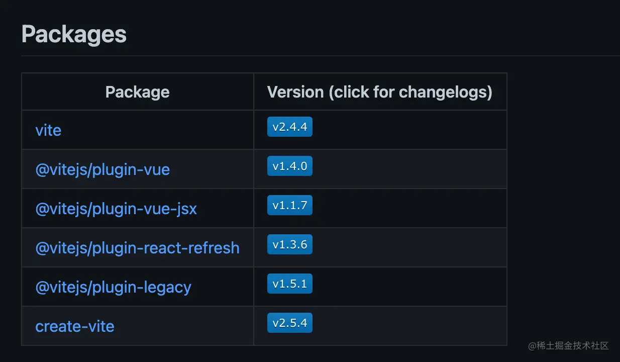Click blank cell space right of v1.5.1 badge
The width and height of the screenshot is (620, 362).
pos(407,287)
